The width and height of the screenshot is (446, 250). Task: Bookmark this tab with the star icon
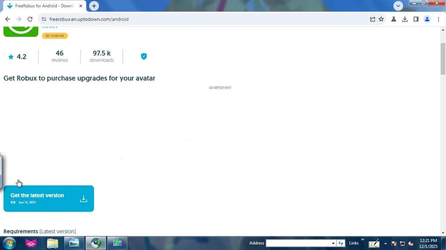point(381,19)
